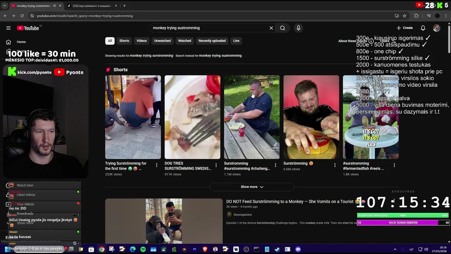The width and height of the screenshot is (451, 254).
Task: Select the Unwatched filter chip
Action: 162,41
